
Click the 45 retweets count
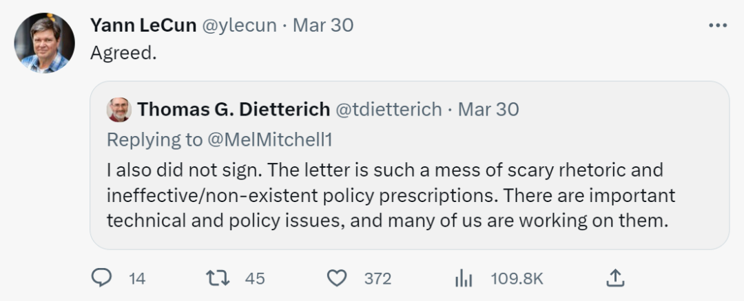255,278
